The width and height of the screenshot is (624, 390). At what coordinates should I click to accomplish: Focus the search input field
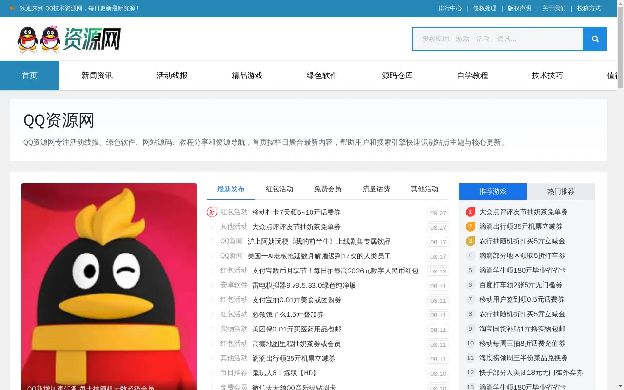point(498,39)
